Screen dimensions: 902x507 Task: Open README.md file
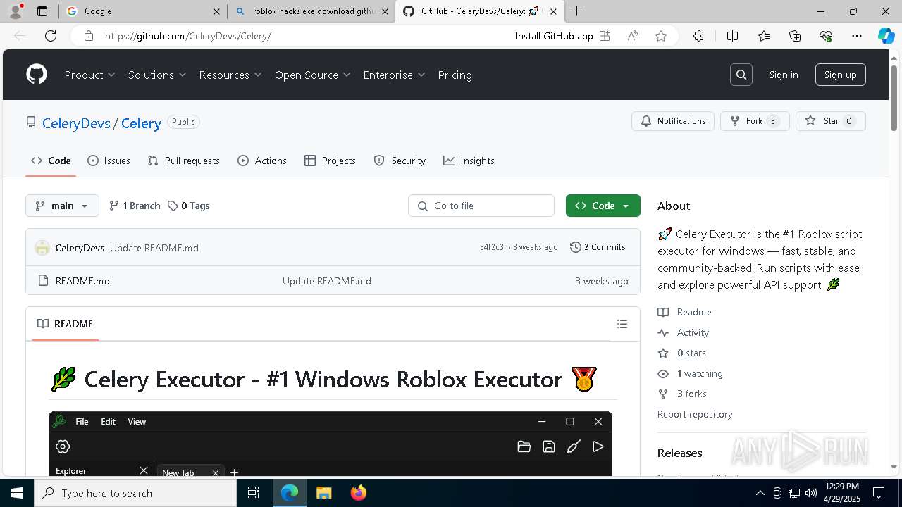(x=82, y=281)
